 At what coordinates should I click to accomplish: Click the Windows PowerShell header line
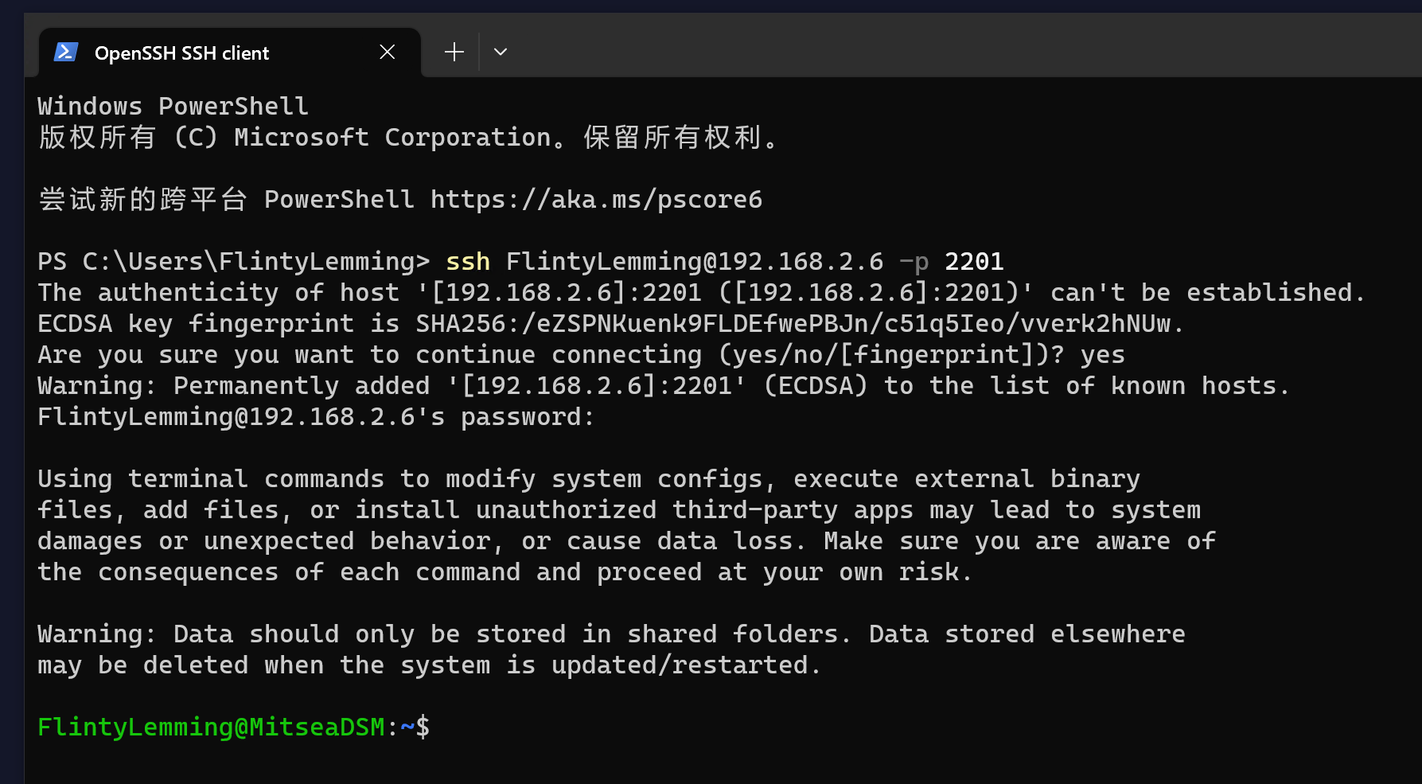tap(173, 107)
